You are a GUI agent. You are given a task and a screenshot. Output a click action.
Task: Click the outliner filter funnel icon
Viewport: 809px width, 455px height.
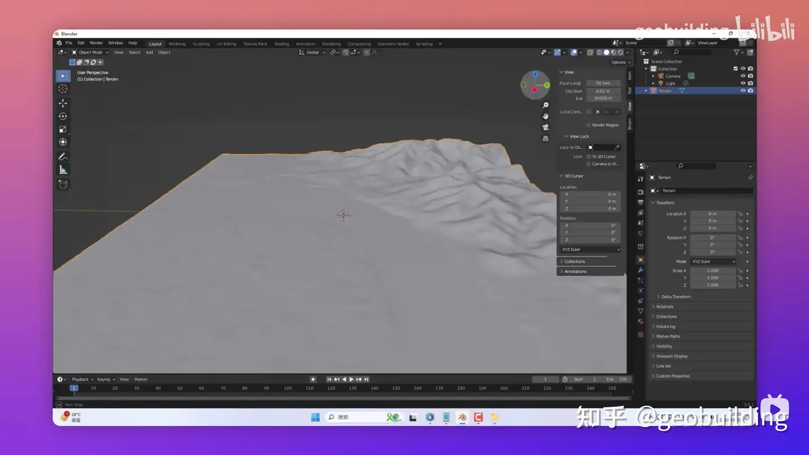pos(737,52)
